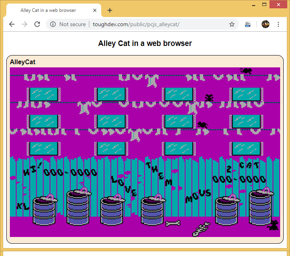Bookmark this page with the star
The width and height of the screenshot is (290, 256).
point(232,24)
